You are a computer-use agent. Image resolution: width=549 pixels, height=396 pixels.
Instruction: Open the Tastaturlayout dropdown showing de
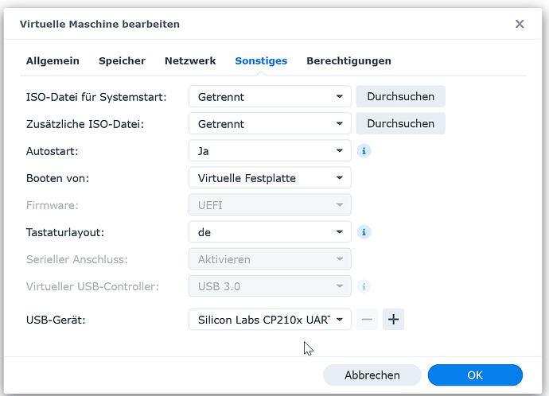[x=270, y=232]
